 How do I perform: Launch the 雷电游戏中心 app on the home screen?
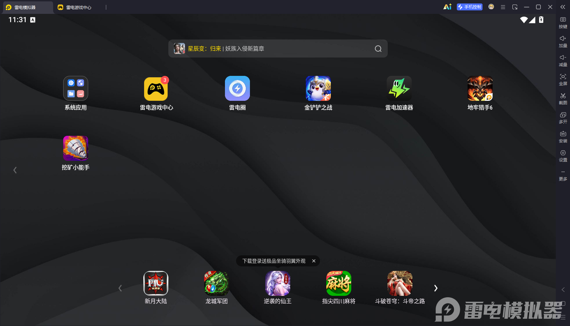click(156, 88)
